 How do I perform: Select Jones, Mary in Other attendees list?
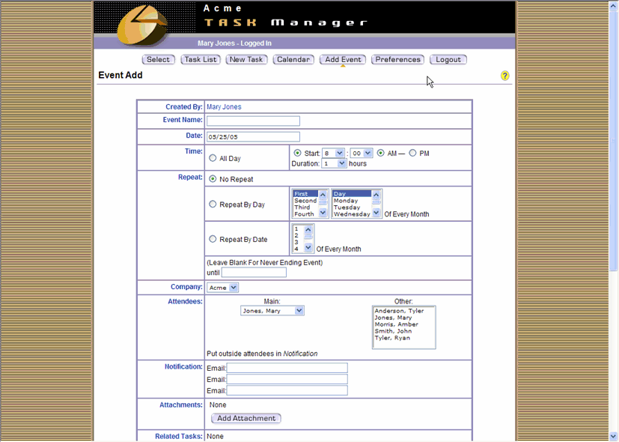click(404, 318)
